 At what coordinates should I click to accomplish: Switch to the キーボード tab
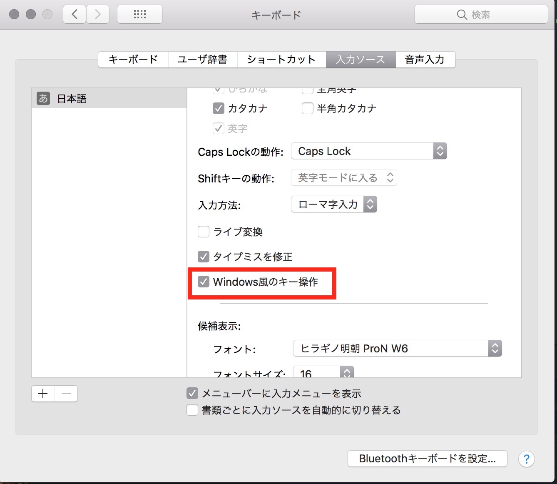133,60
